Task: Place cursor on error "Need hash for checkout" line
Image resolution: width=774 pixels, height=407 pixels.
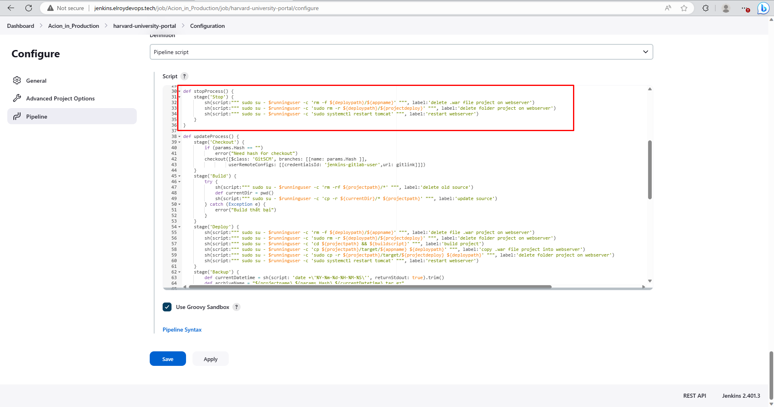Action: click(x=256, y=154)
